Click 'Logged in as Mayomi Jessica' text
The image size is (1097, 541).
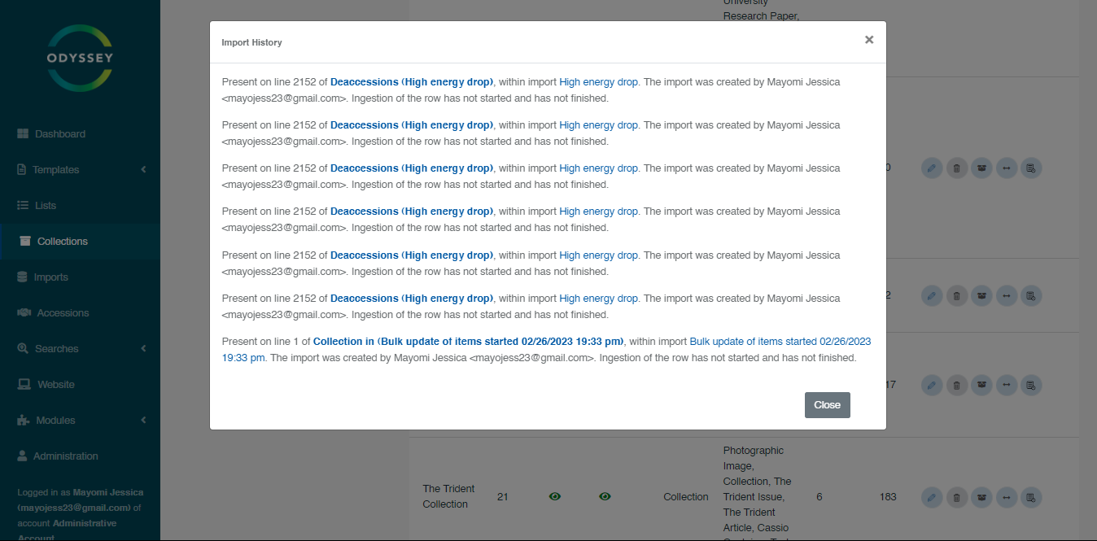tap(81, 492)
